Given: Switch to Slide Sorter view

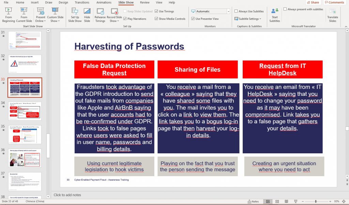Looking at the screenshot, I should click(277, 202).
